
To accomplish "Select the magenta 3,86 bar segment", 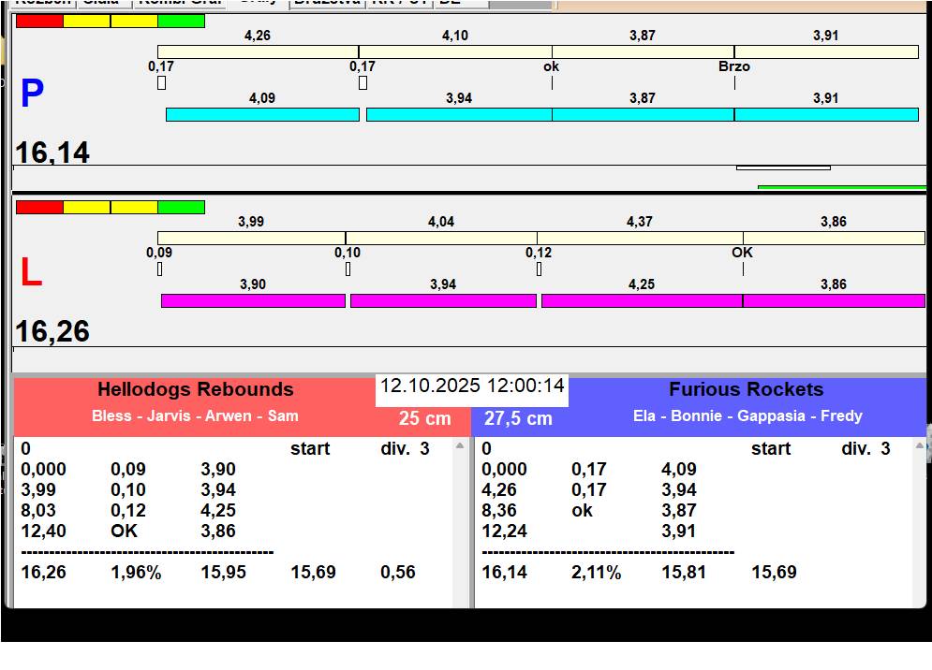I will click(834, 300).
